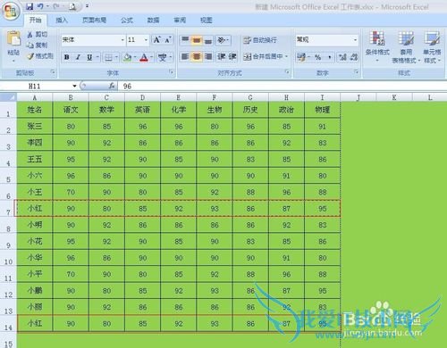Click the formula bar showing 96

click(x=282, y=87)
